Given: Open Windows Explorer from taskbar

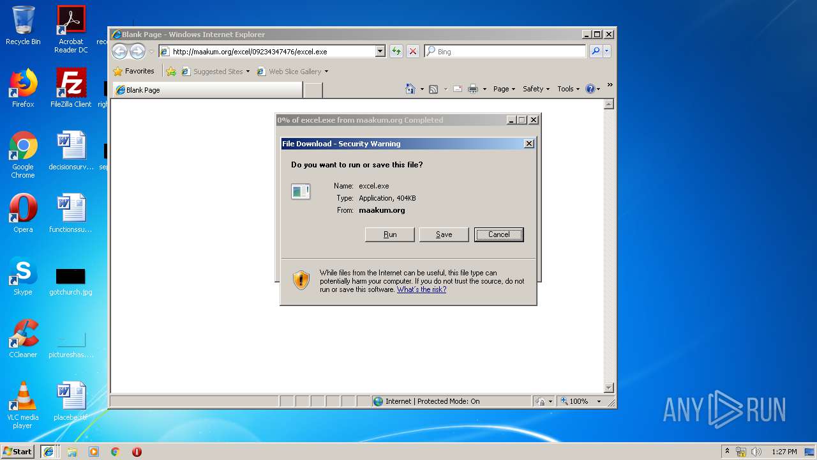Looking at the screenshot, I should pos(72,452).
